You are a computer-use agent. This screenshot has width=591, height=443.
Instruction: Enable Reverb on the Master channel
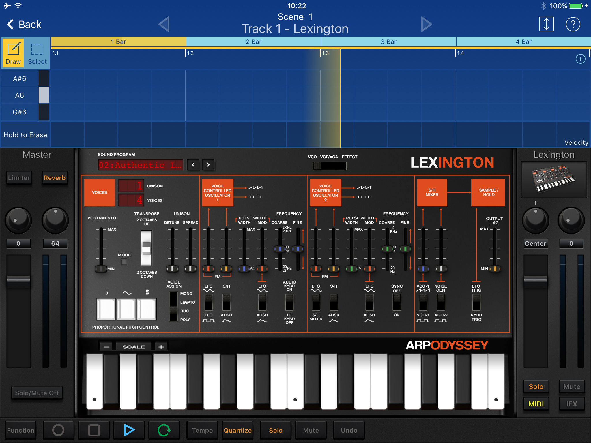55,178
